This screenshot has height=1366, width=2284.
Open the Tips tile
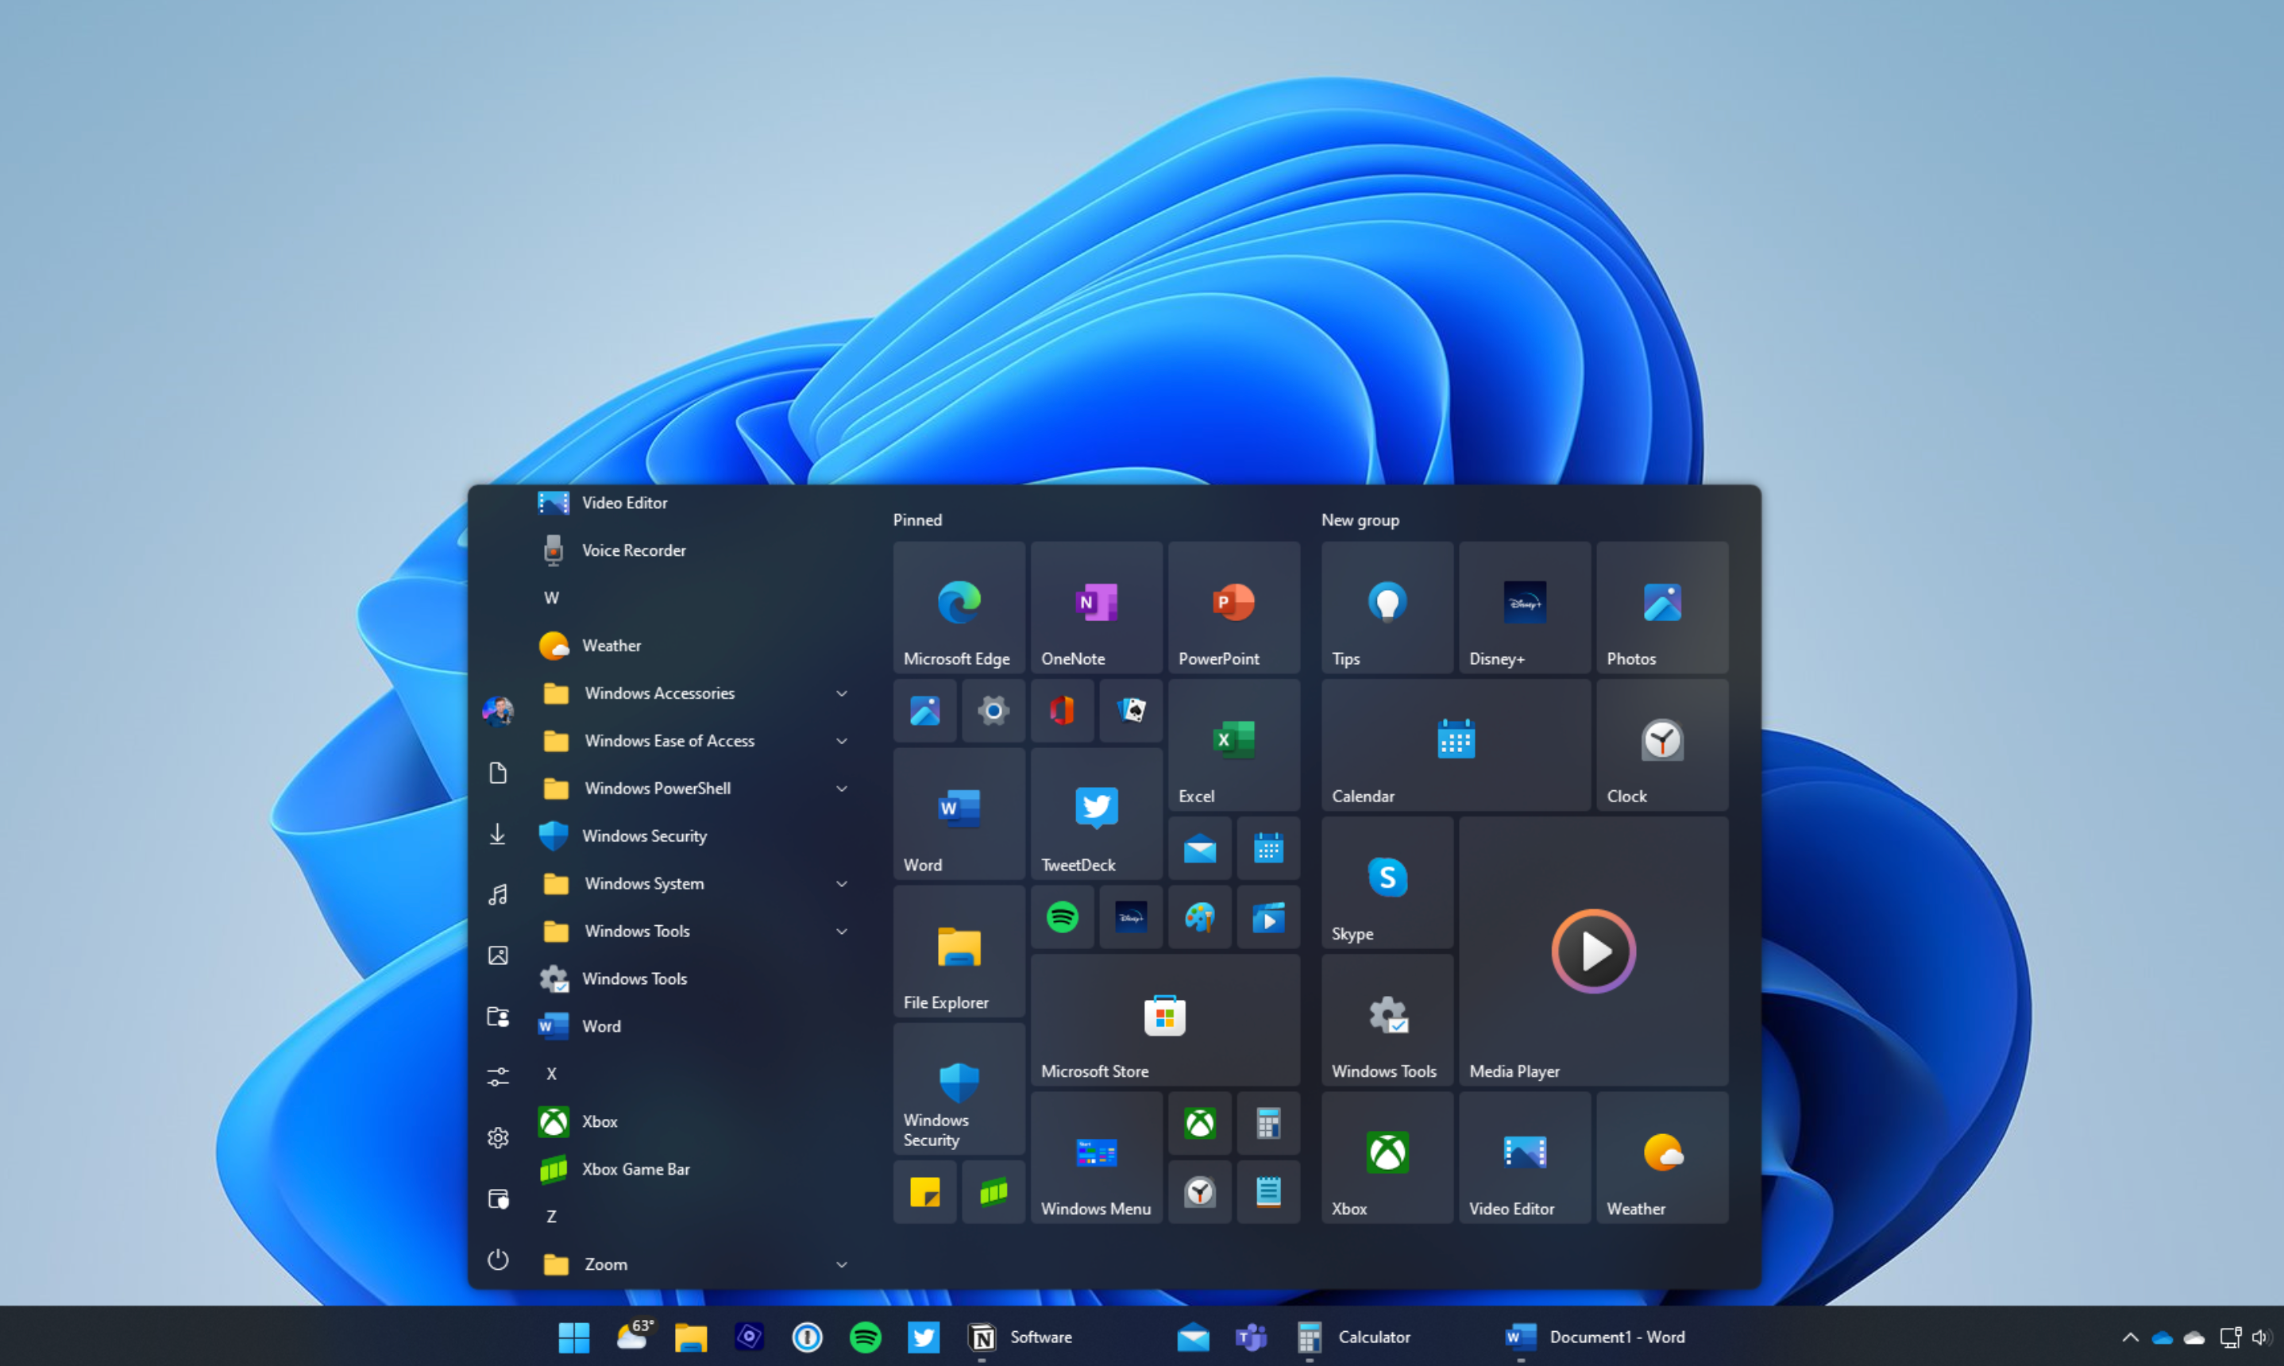(x=1387, y=607)
